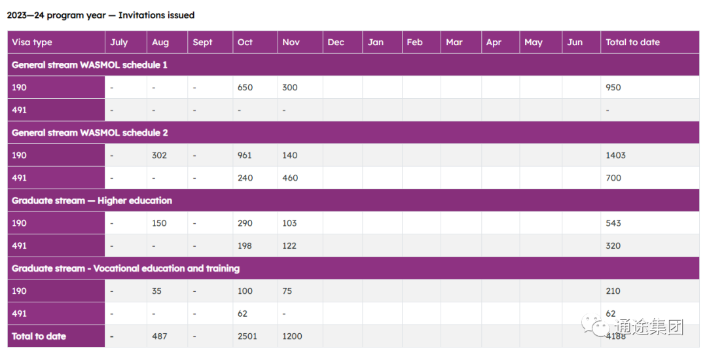Select the 190 label under WASMOL schedule 2

point(19,155)
